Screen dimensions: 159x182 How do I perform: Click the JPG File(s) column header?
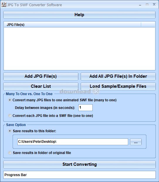(x=72, y=25)
